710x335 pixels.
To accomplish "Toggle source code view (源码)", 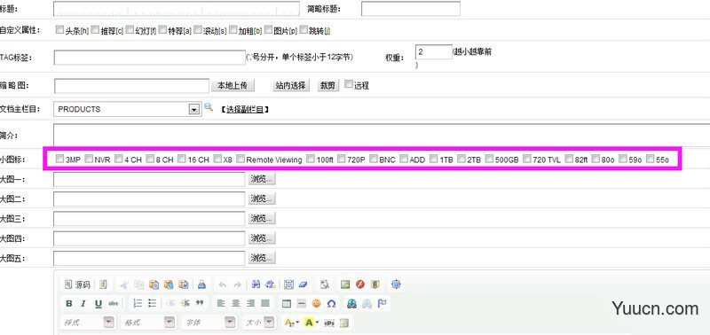I will [x=77, y=284].
